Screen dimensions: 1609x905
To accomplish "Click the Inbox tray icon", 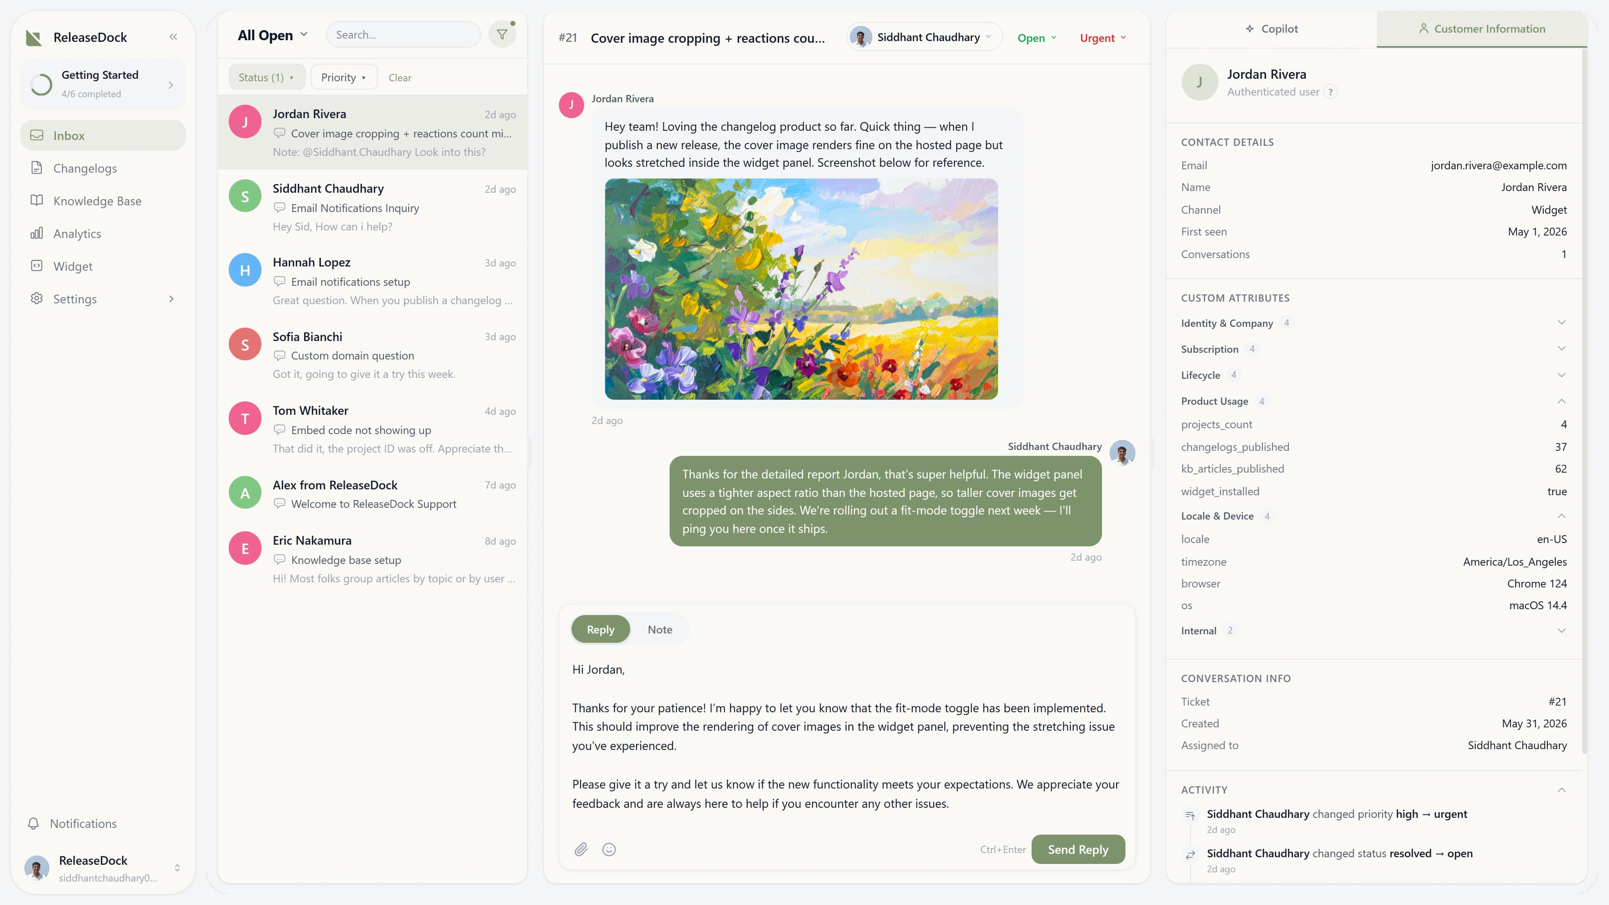I will click(x=37, y=135).
